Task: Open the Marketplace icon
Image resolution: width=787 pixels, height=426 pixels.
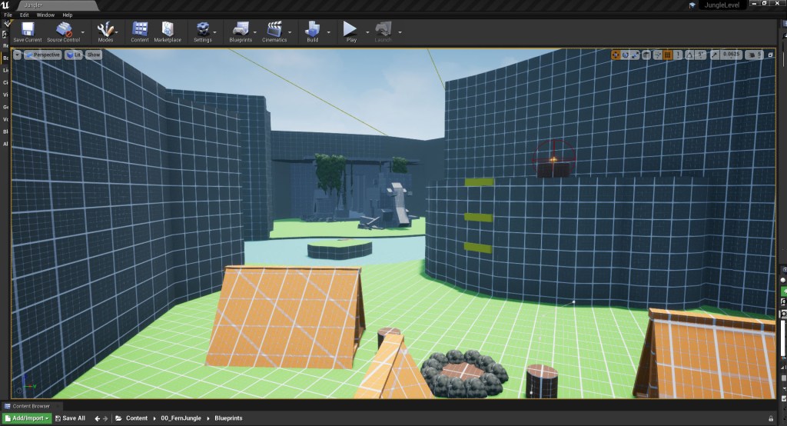Action: coord(167,30)
